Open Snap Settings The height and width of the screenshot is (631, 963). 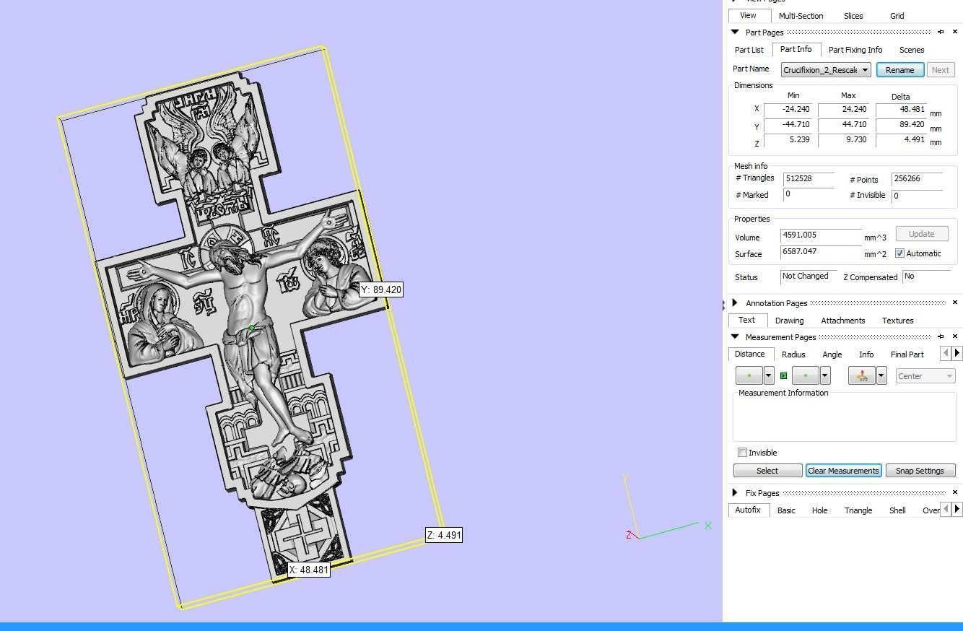click(920, 471)
